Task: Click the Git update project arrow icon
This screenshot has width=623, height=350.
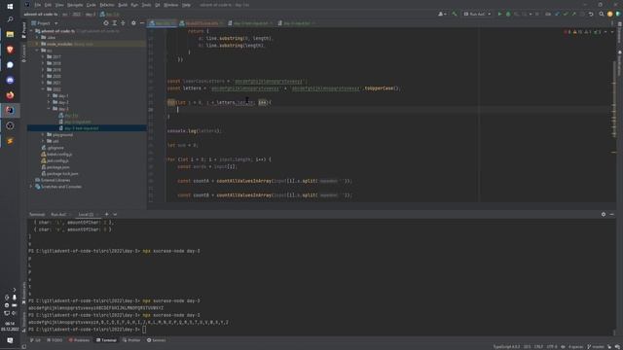Action: tap(557, 14)
